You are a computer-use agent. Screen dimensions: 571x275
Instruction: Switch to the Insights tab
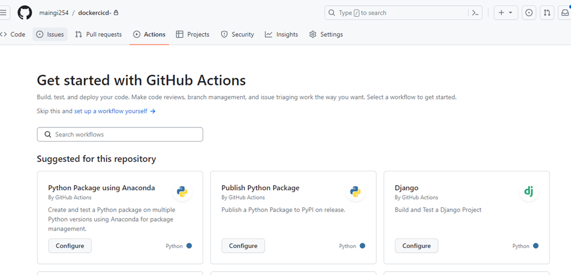[x=282, y=35]
